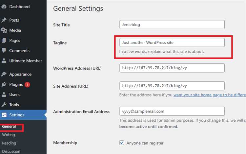Click the Users person icon
This screenshot has height=154, width=246.
click(4, 94)
